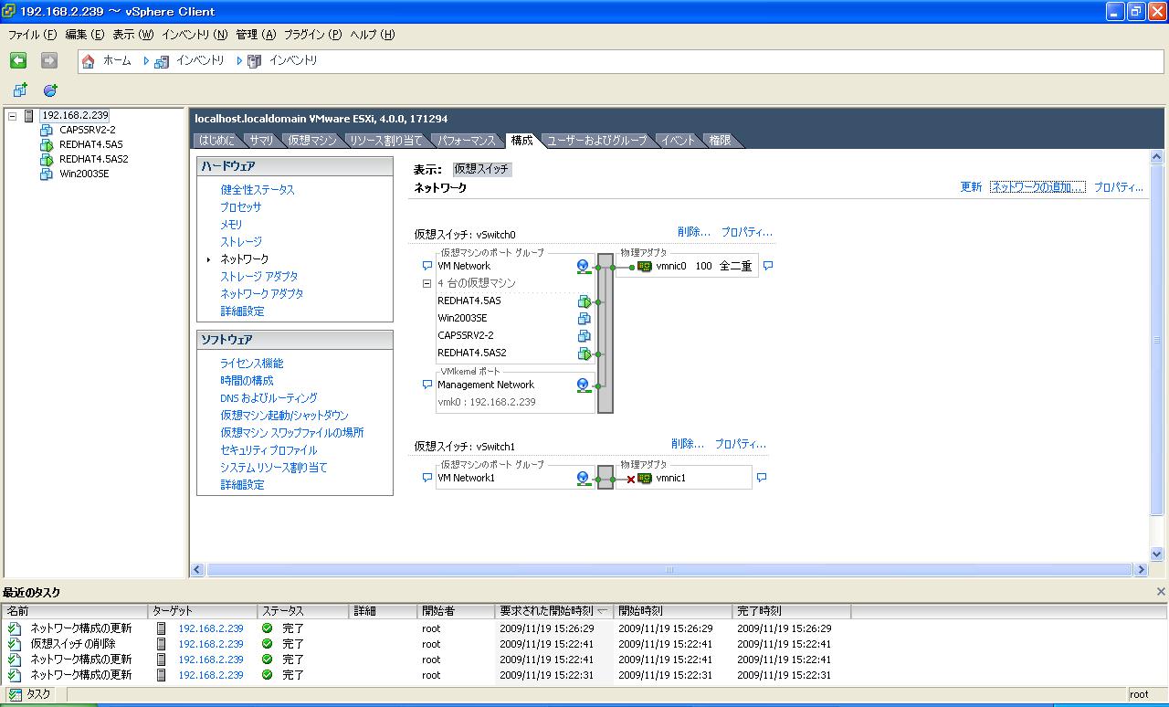This screenshot has height=707, width=1169.
Task: Switch to the パフォーマンス (Performance) tab
Action: coord(467,141)
